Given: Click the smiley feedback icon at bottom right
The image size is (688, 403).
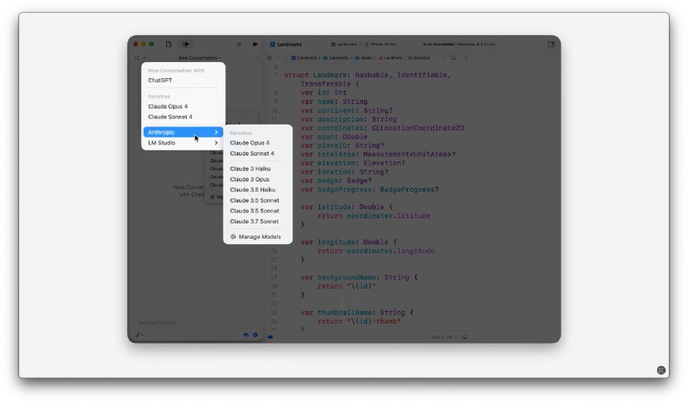Looking at the screenshot, I should click(661, 370).
